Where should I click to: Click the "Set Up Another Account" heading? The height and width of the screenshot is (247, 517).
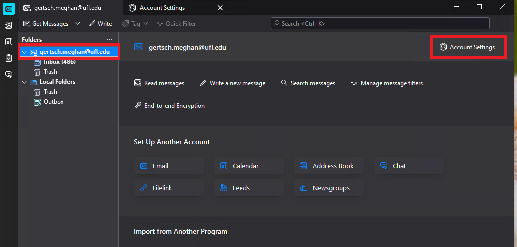click(172, 142)
